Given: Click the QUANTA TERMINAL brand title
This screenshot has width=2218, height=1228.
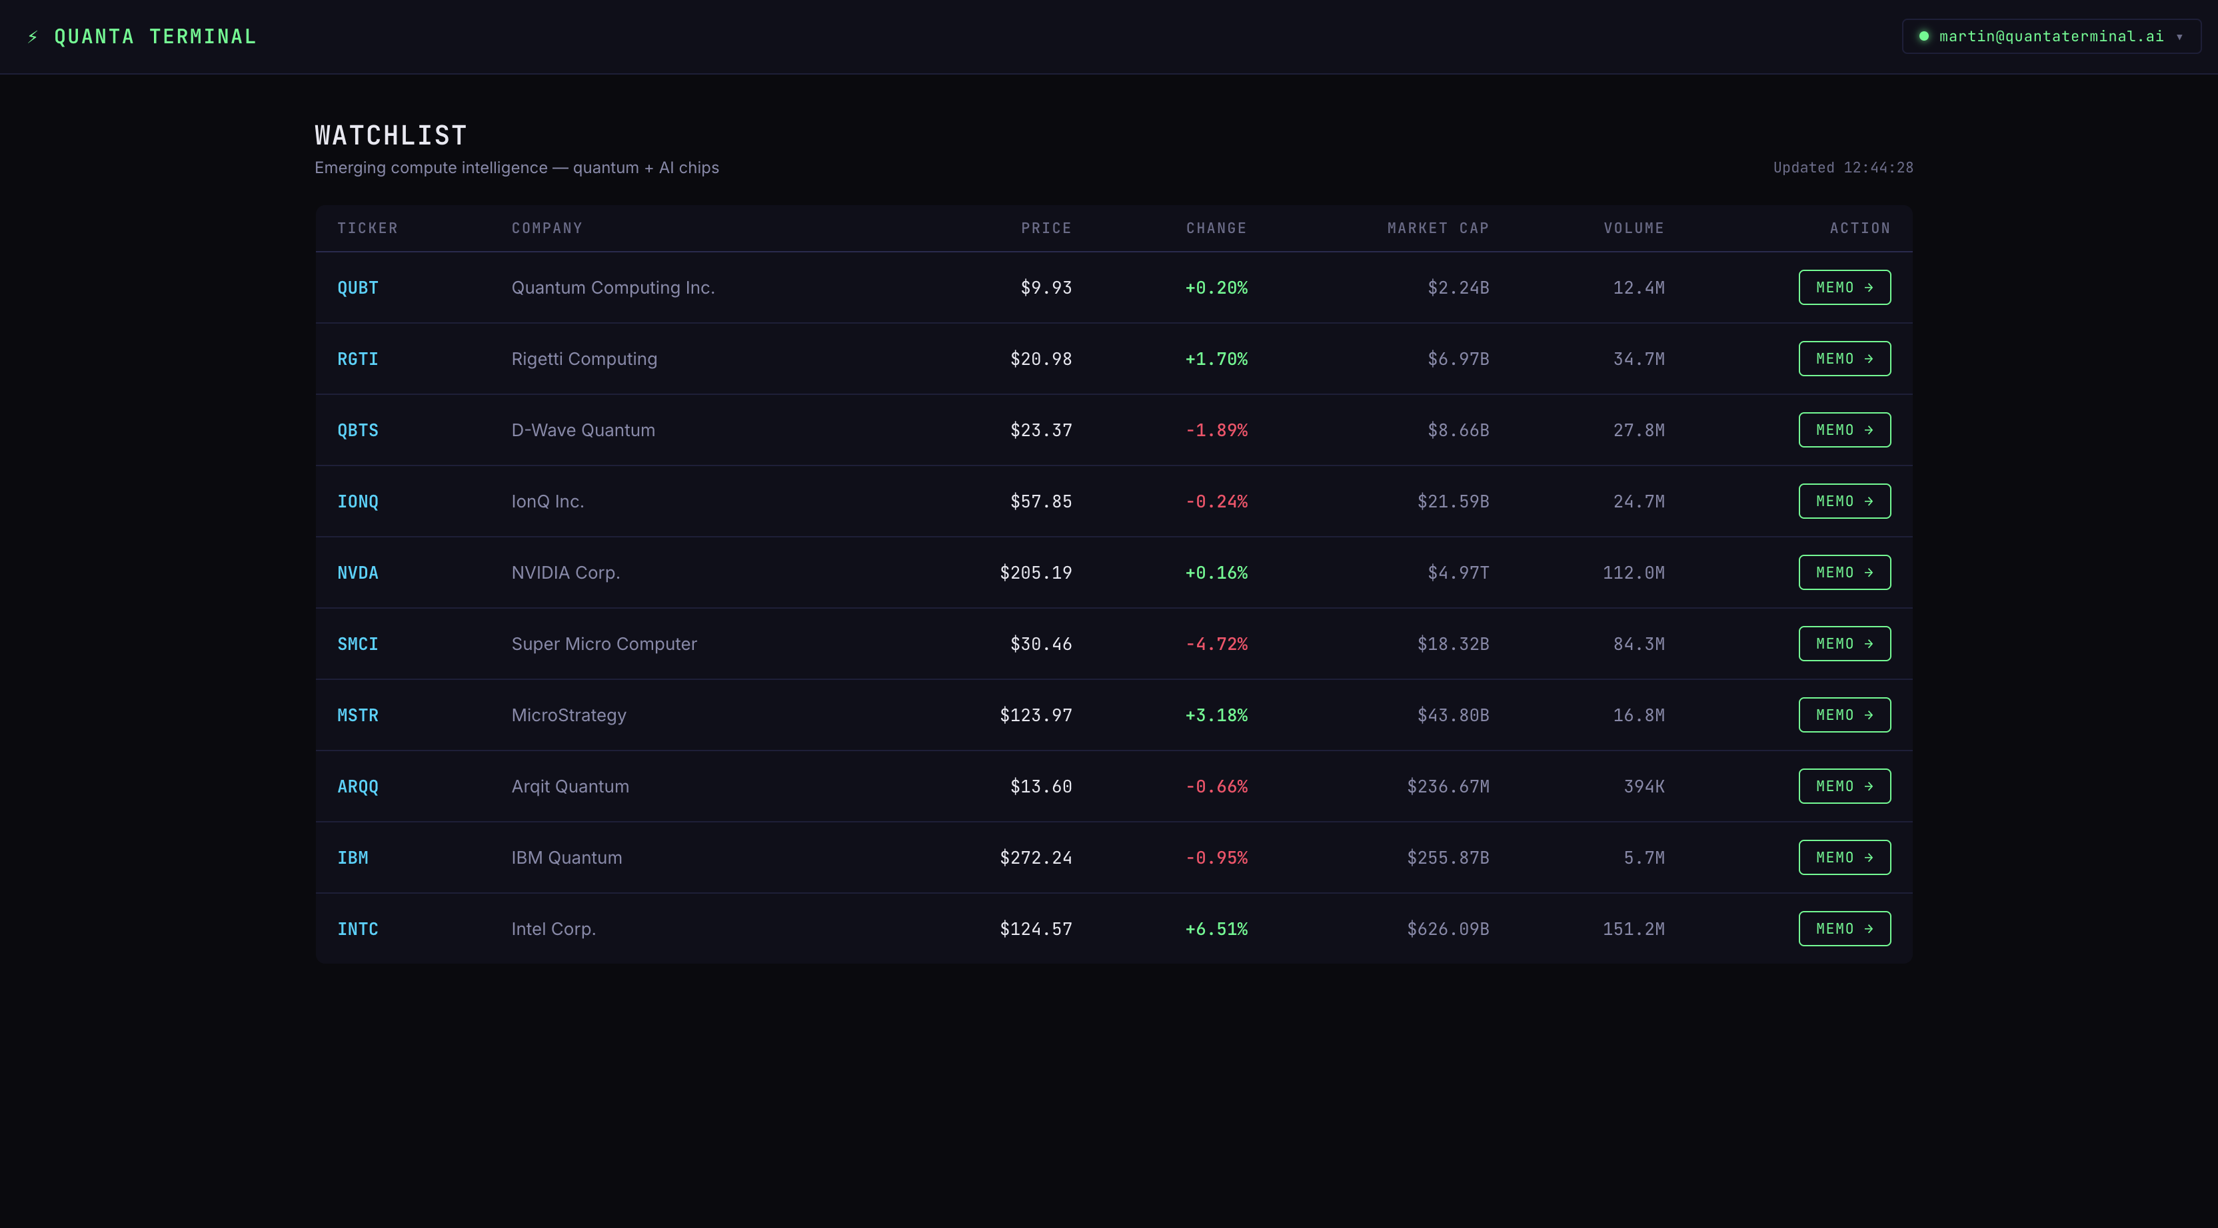Looking at the screenshot, I should click(x=155, y=37).
